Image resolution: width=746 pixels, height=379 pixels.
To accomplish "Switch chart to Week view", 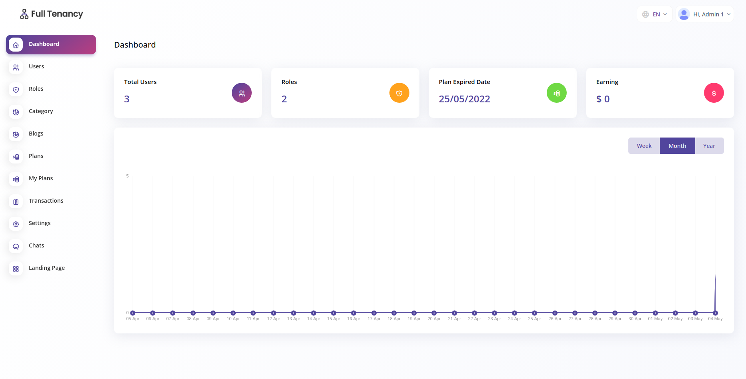I will click(x=644, y=146).
